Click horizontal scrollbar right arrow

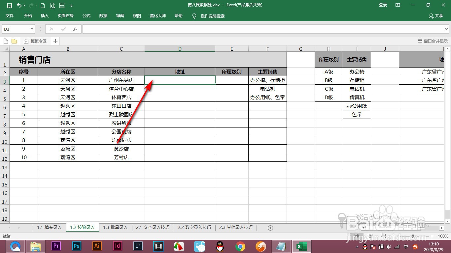442,228
